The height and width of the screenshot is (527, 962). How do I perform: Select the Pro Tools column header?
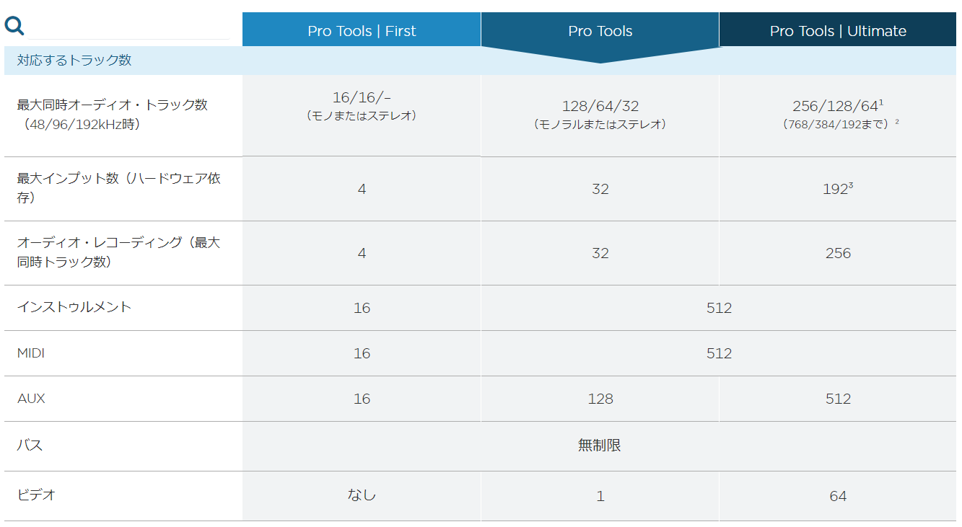coord(600,30)
